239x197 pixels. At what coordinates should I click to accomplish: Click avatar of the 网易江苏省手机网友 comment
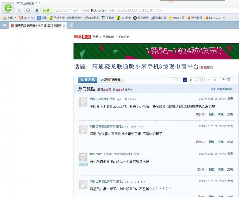click(83, 102)
